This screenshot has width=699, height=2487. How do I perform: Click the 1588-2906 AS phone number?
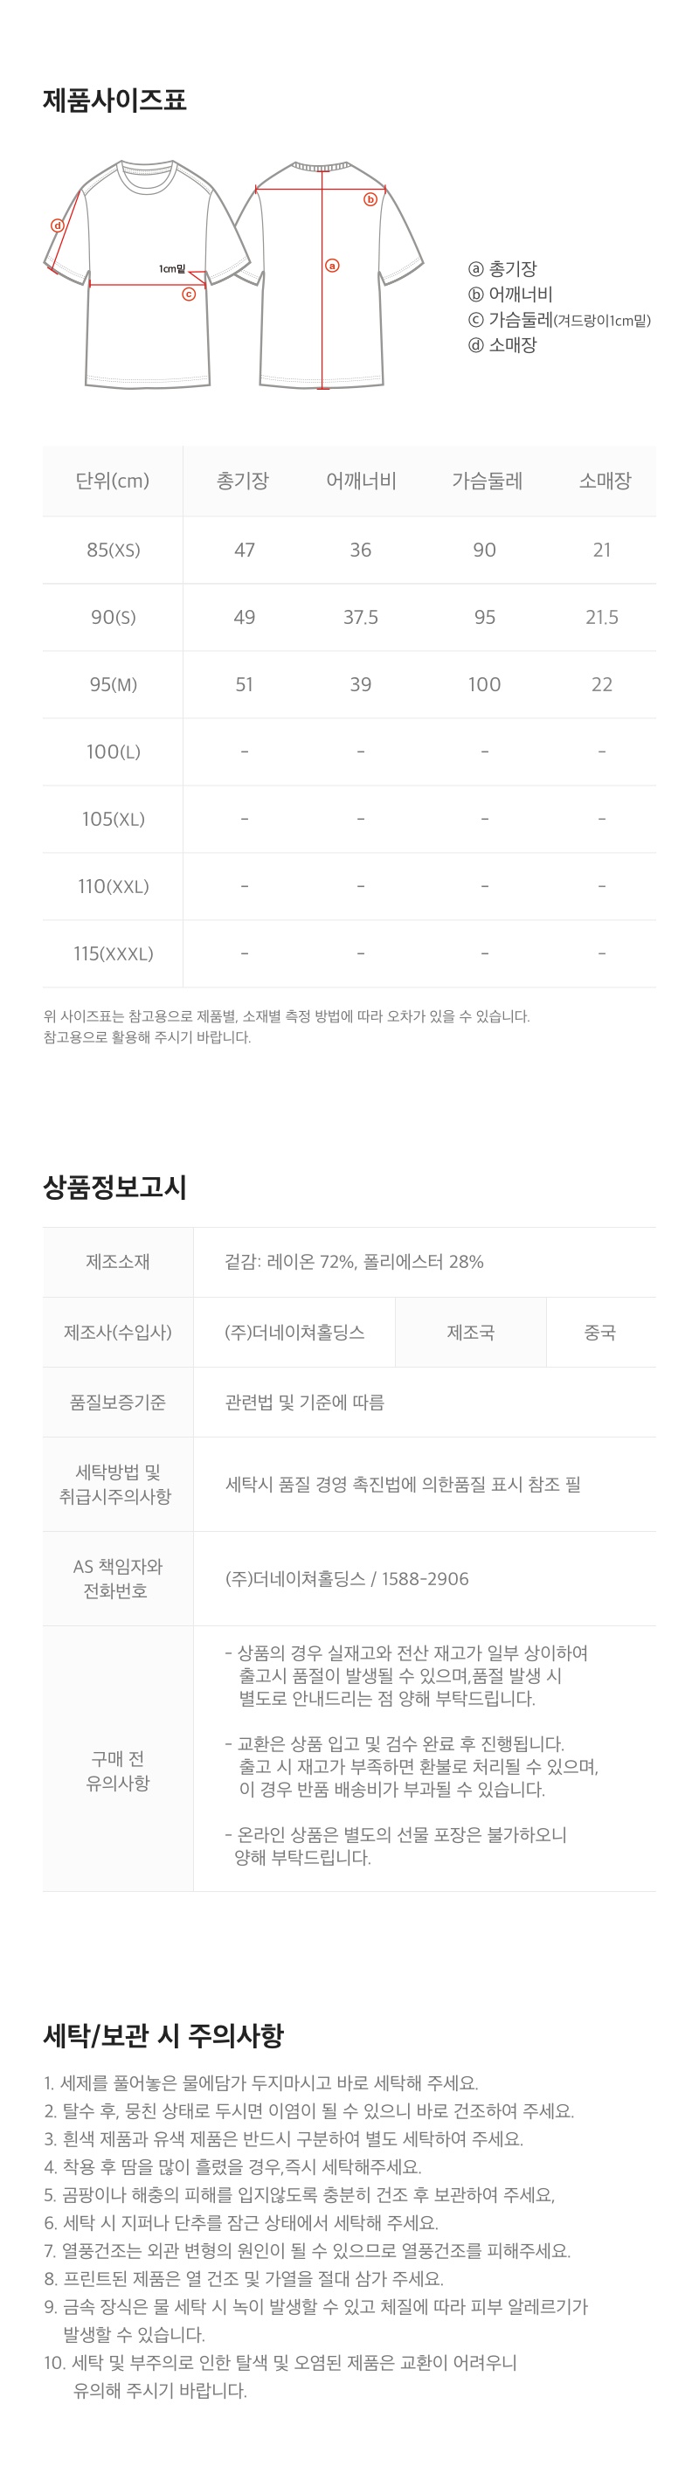[x=425, y=1579]
